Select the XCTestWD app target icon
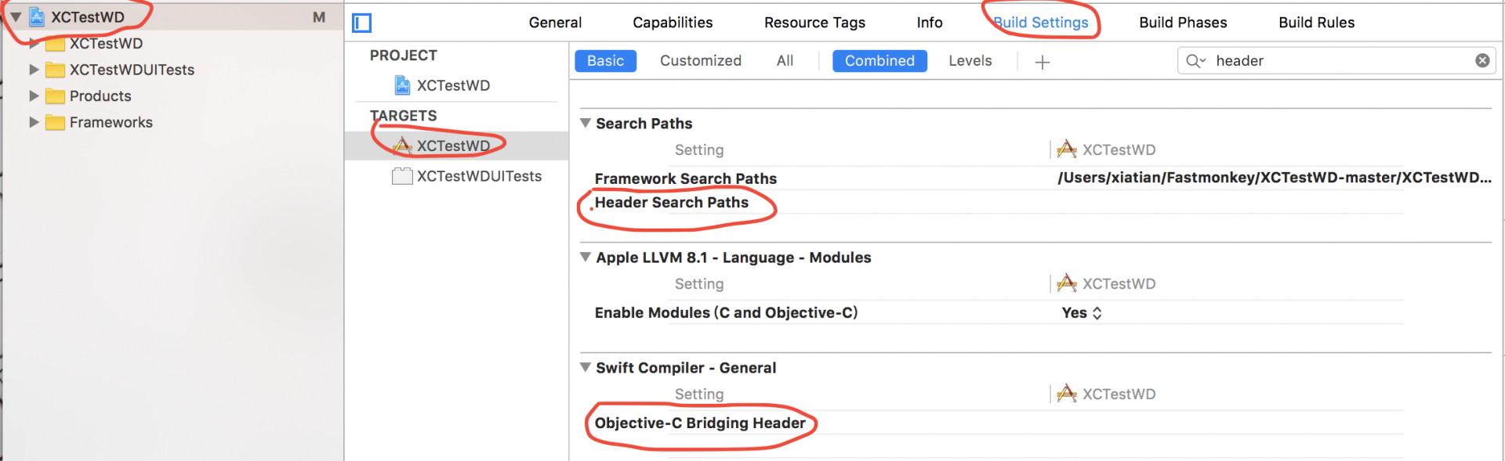Viewport: 1505px width, 461px height. click(x=402, y=146)
